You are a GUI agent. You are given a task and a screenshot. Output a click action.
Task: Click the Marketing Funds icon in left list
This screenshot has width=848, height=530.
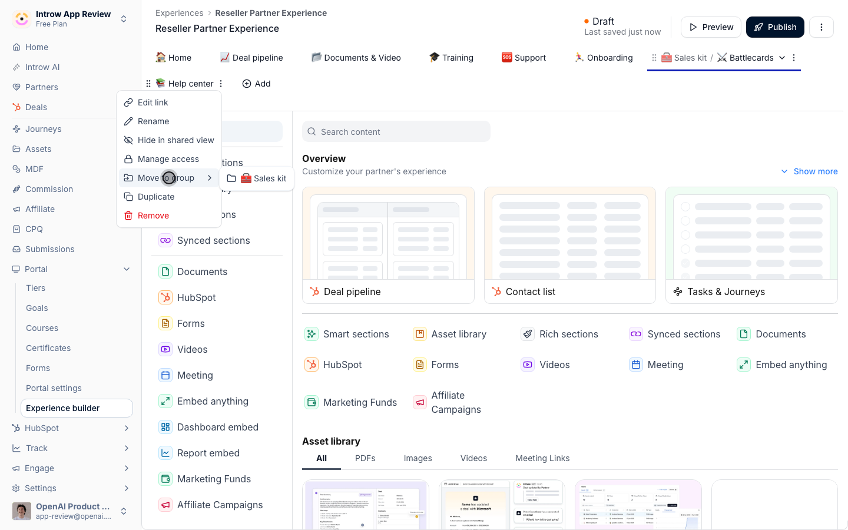[x=165, y=479]
